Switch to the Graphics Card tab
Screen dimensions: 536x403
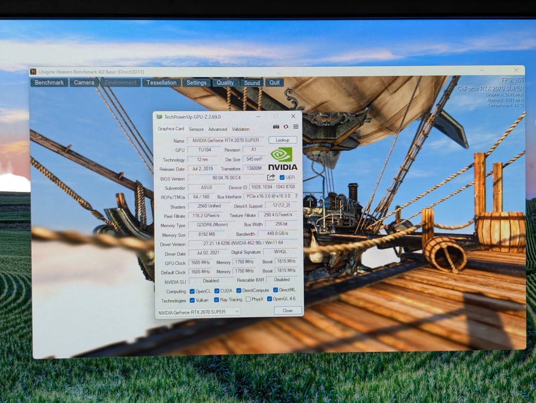point(171,129)
